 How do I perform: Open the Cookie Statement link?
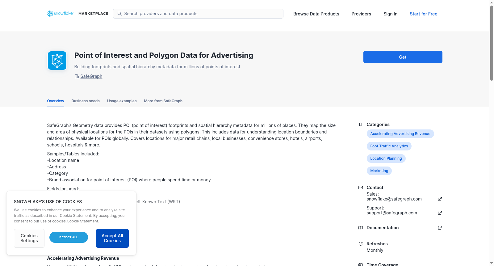pos(83,221)
